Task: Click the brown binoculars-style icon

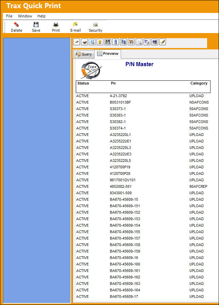Action: (x=131, y=42)
